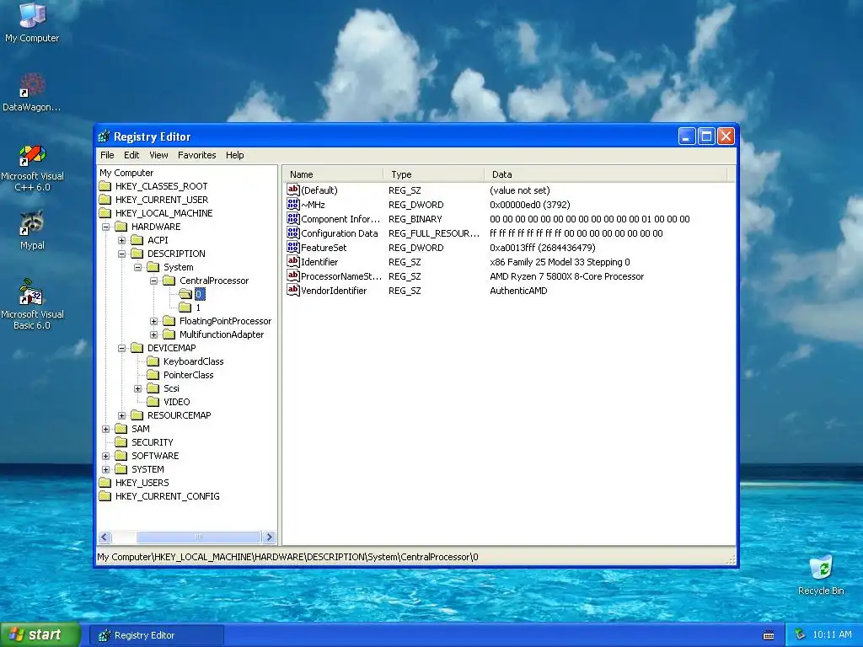Click the HKEY_CURRENT_USER folder icon
This screenshot has height=647, width=863.
point(105,199)
